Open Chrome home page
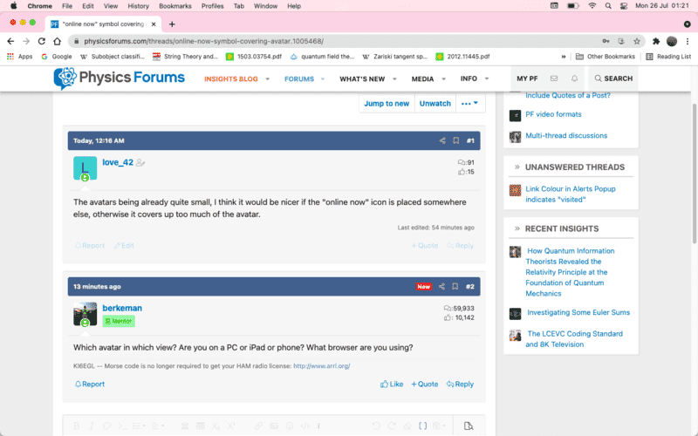This screenshot has width=698, height=436. coord(57,41)
